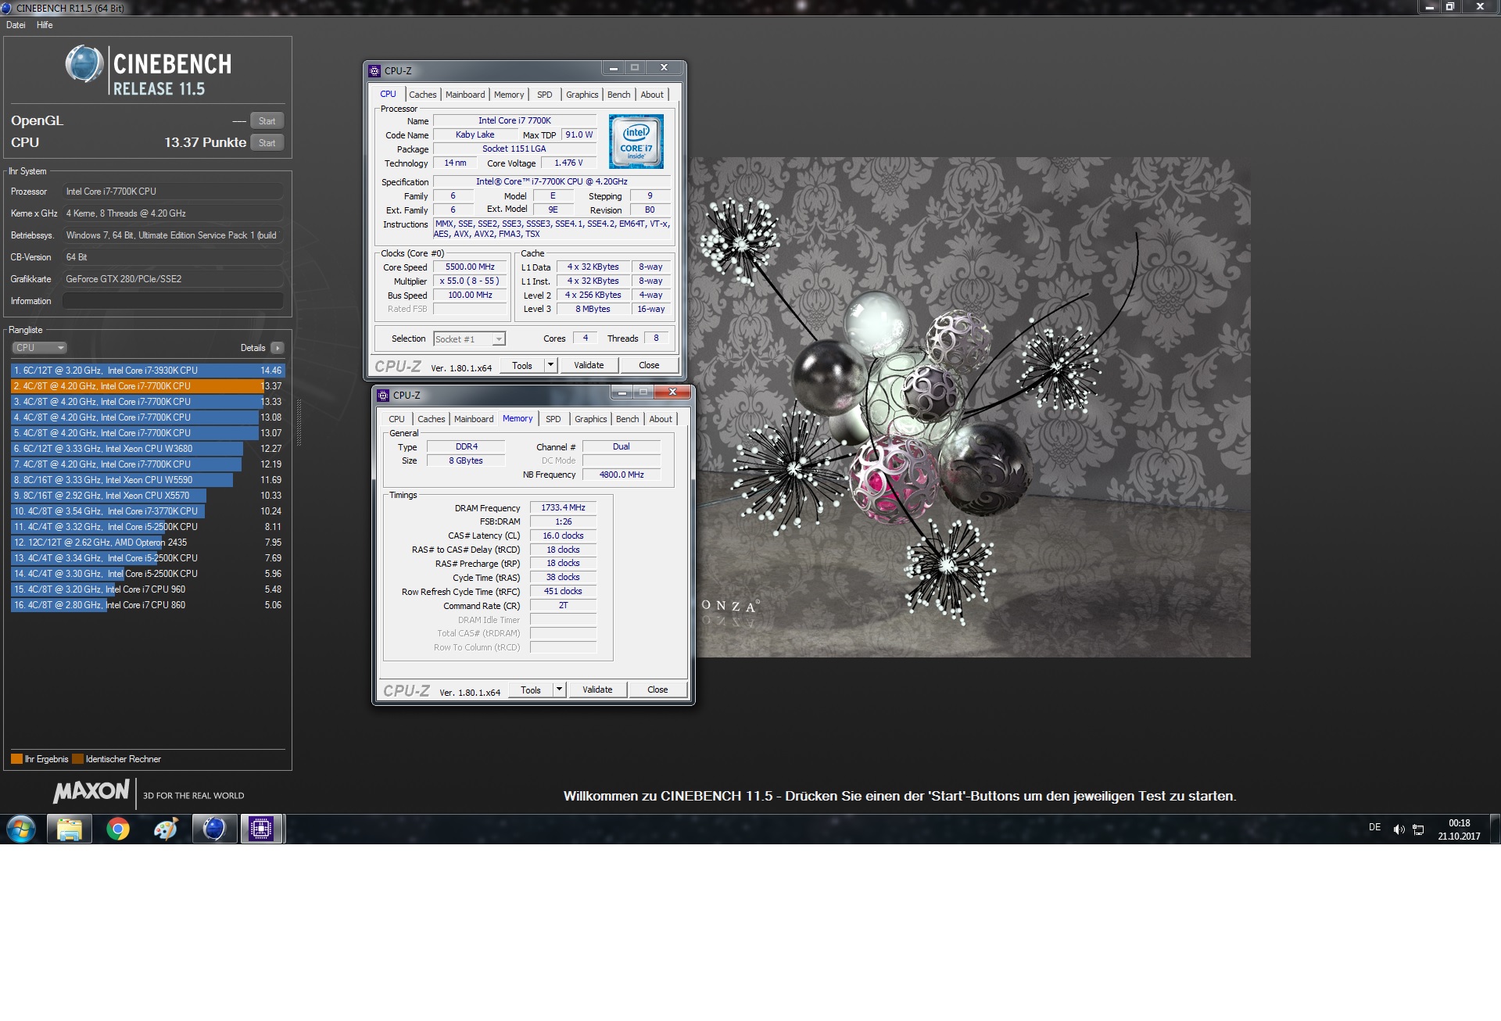Image resolution: width=1501 pixels, height=1021 pixels.
Task: Open File Explorer from the taskbar
Action: pos(69,829)
